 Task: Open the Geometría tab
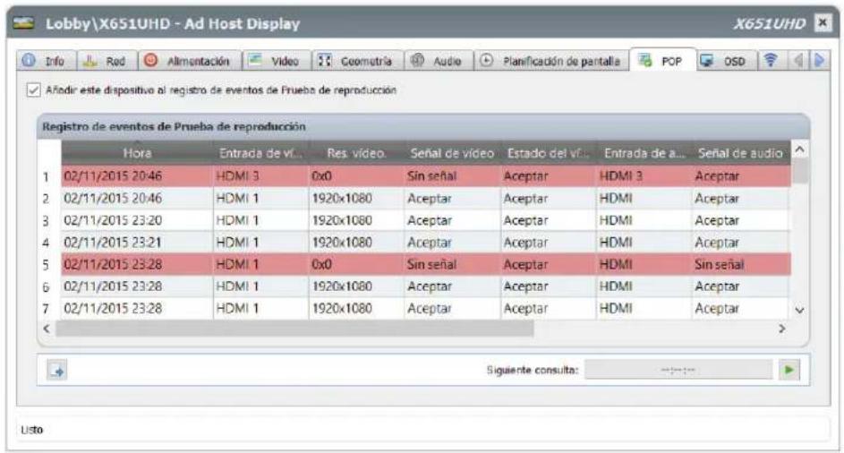tap(357, 61)
